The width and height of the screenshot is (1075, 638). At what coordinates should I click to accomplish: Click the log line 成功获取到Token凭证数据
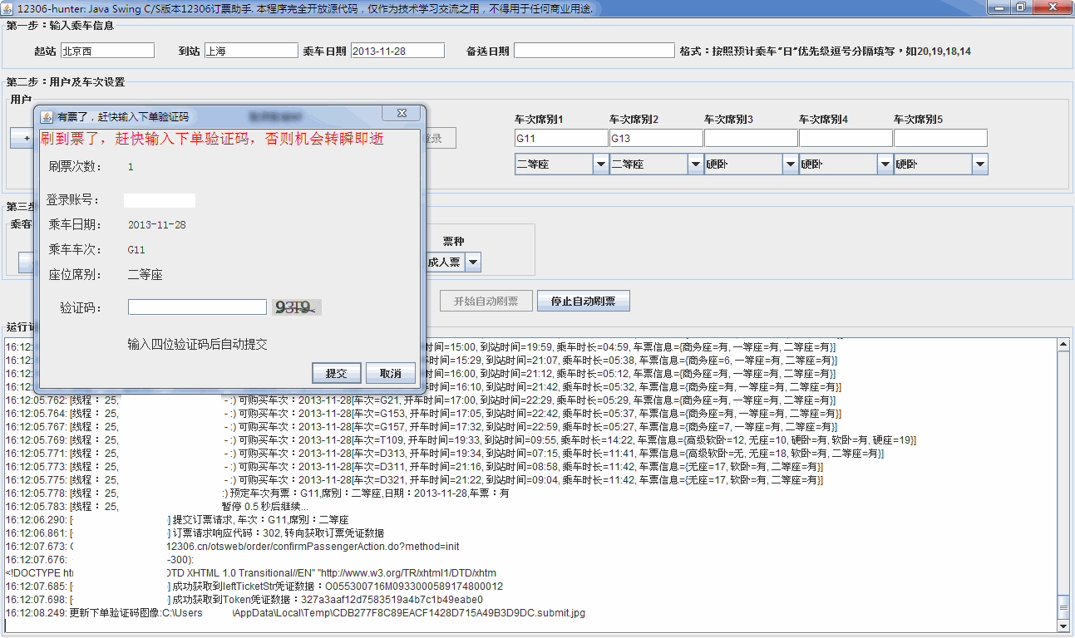coord(244,600)
